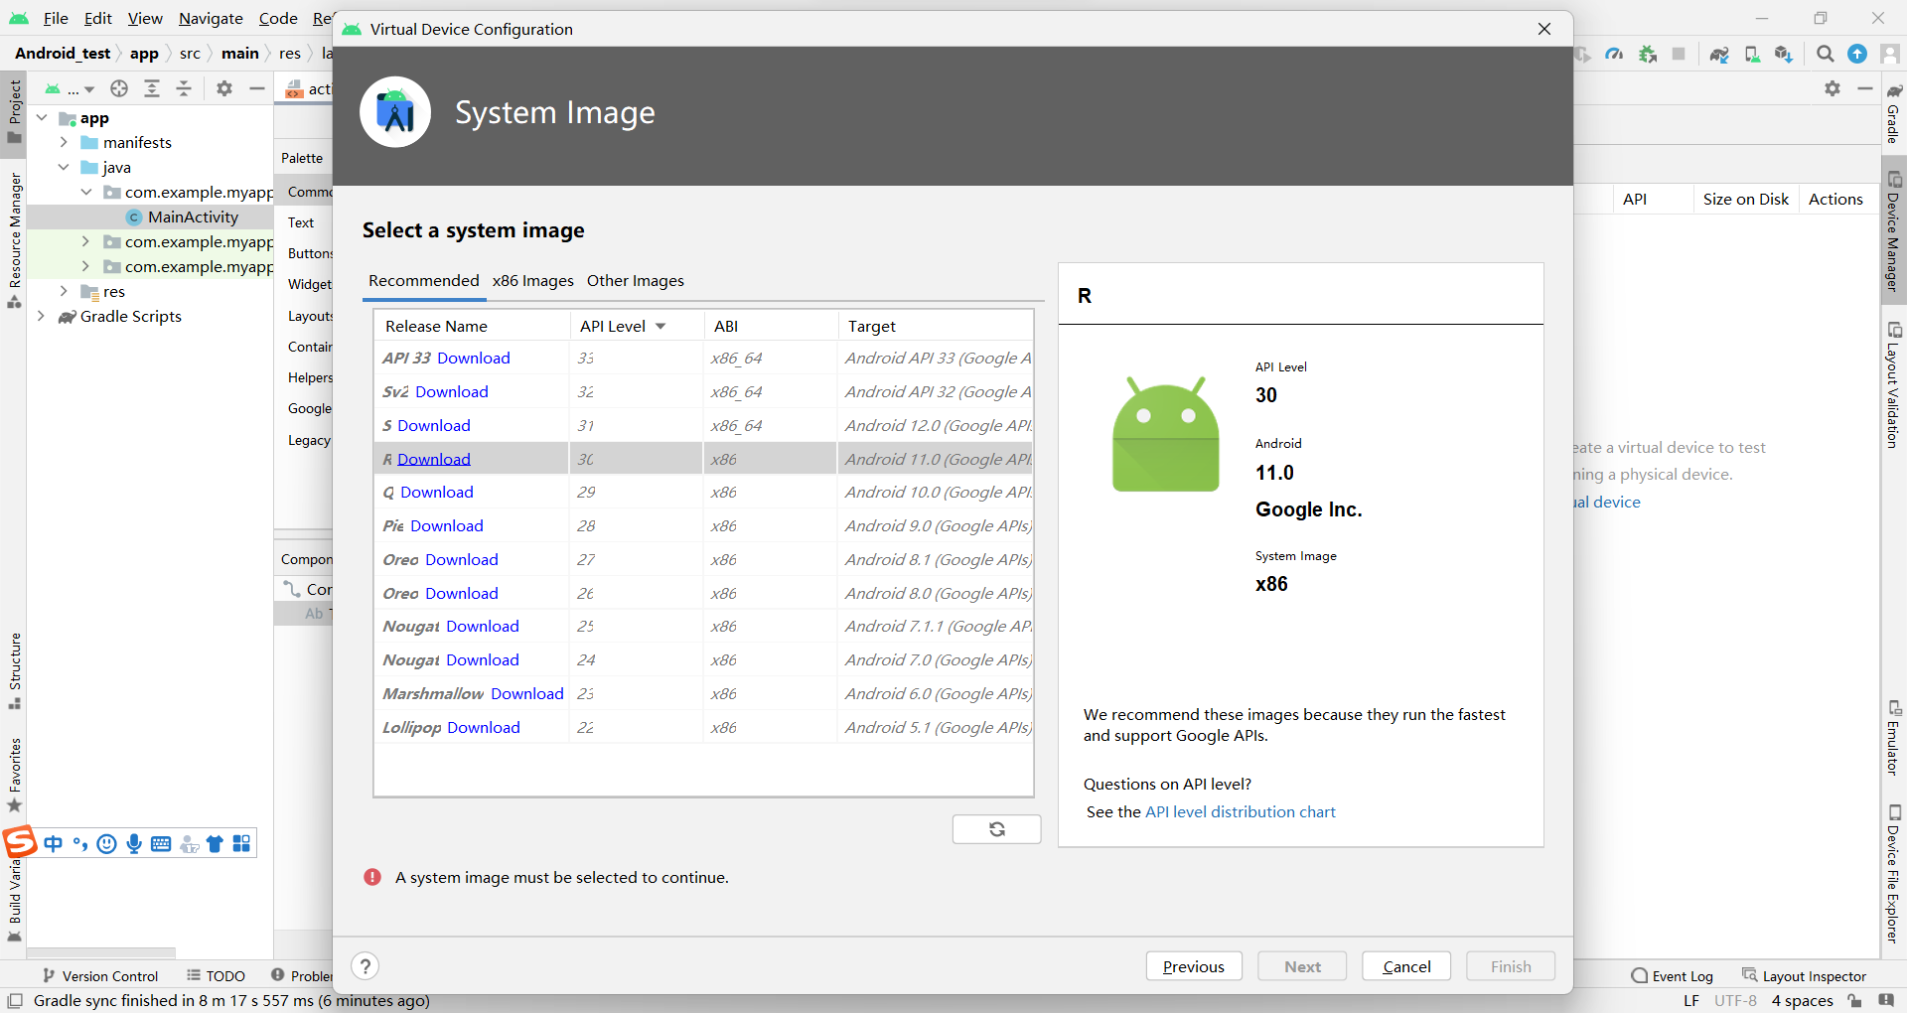Click the debug app bug icon
The height and width of the screenshot is (1013, 1907).
click(1648, 54)
